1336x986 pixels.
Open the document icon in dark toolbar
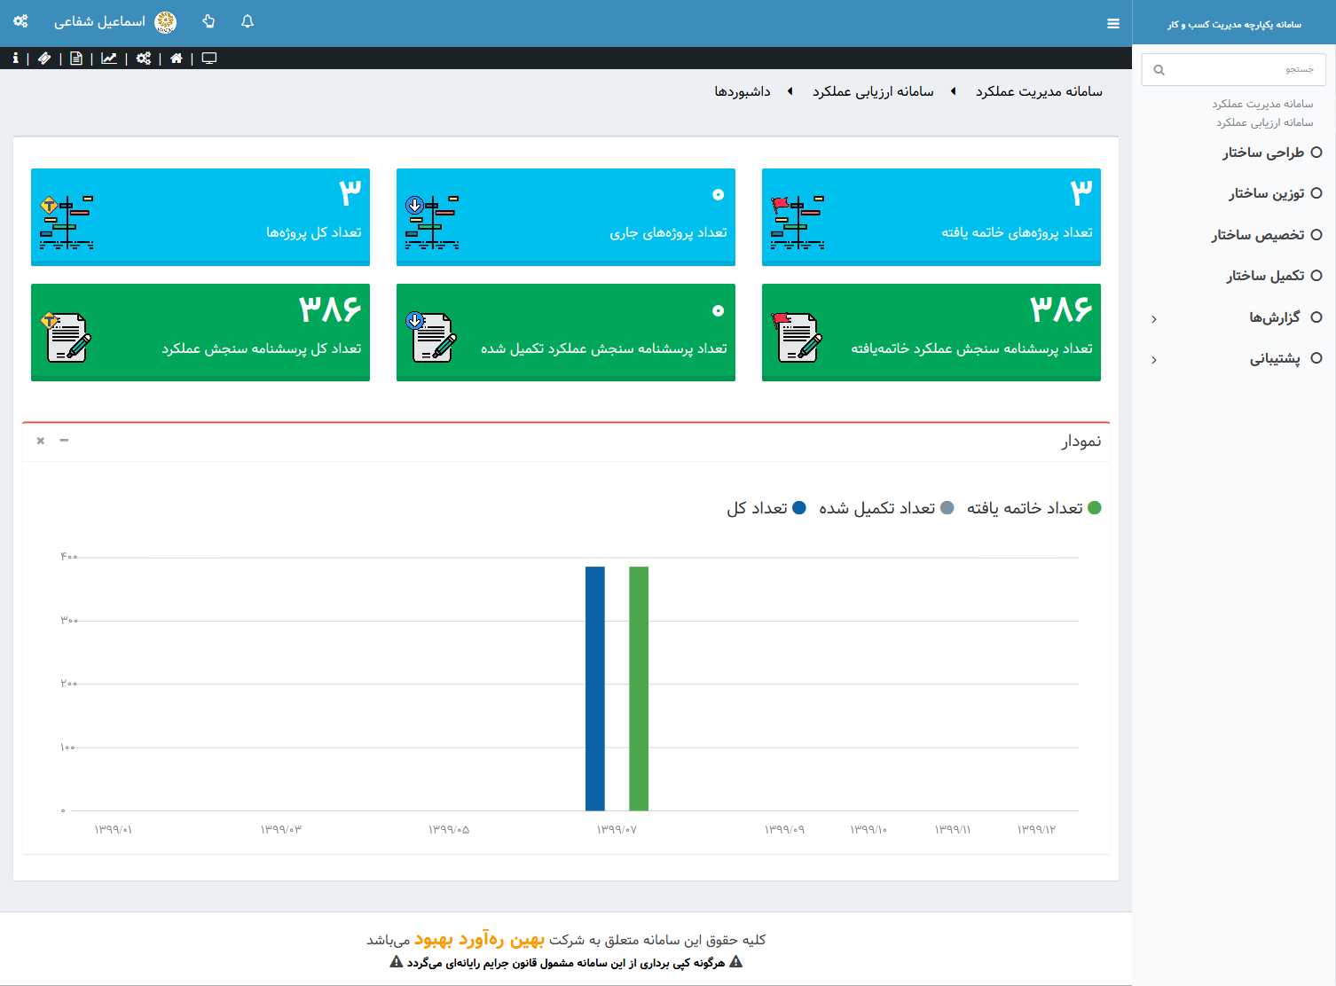point(76,59)
